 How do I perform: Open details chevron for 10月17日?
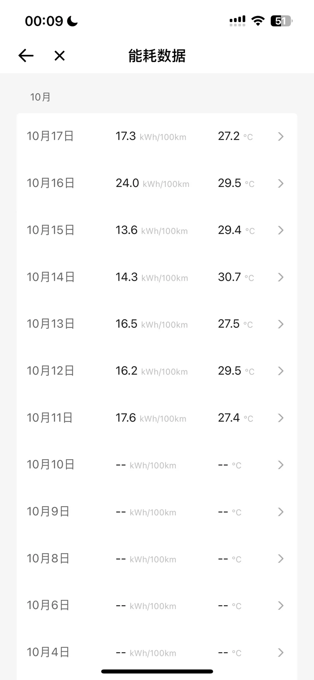pos(281,137)
